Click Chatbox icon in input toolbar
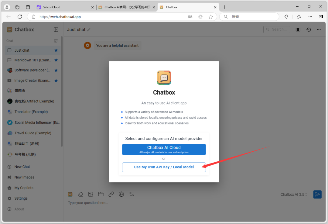Image resolution: width=328 pixels, height=224 pixels. click(70, 194)
